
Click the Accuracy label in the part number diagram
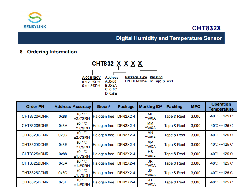tap(91, 77)
